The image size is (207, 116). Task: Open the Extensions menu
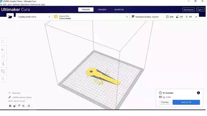click(25, 5)
